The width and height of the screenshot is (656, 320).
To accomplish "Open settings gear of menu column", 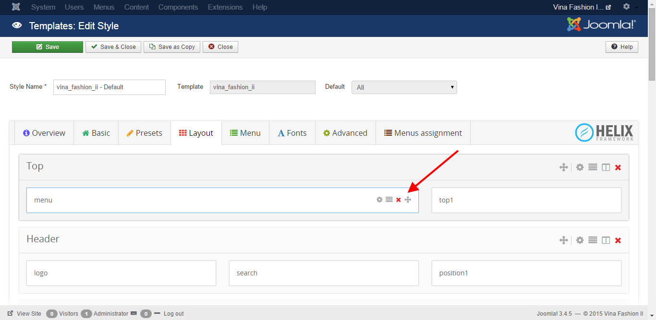I will tap(379, 200).
